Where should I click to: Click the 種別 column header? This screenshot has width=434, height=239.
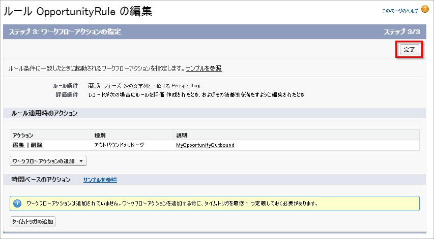click(100, 135)
